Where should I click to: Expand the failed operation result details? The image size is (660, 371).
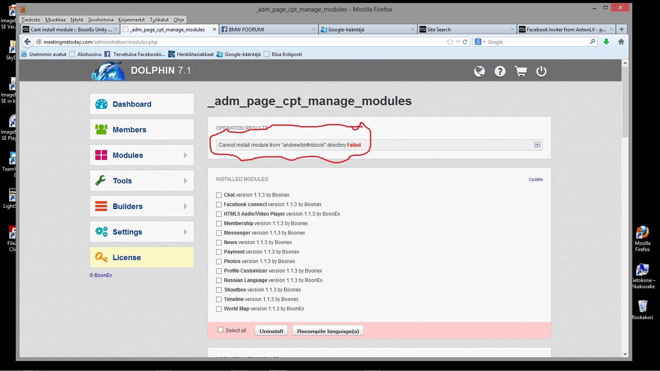(537, 145)
